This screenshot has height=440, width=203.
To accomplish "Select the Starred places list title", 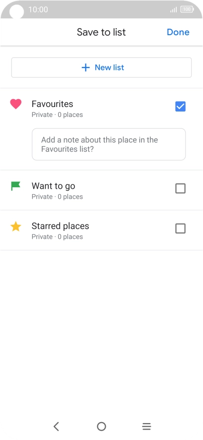I will [x=60, y=226].
